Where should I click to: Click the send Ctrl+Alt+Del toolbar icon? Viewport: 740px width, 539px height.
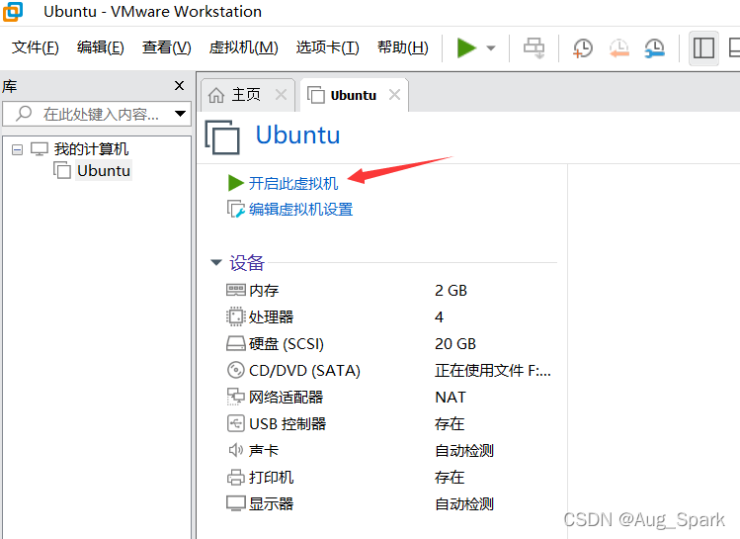pos(534,47)
